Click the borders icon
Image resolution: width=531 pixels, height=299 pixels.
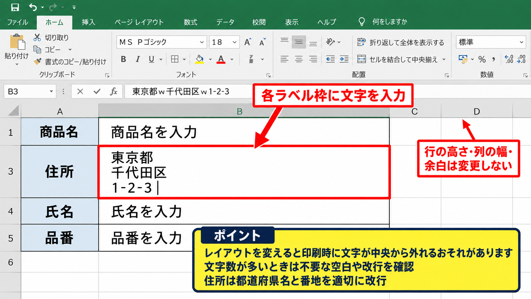coord(175,59)
